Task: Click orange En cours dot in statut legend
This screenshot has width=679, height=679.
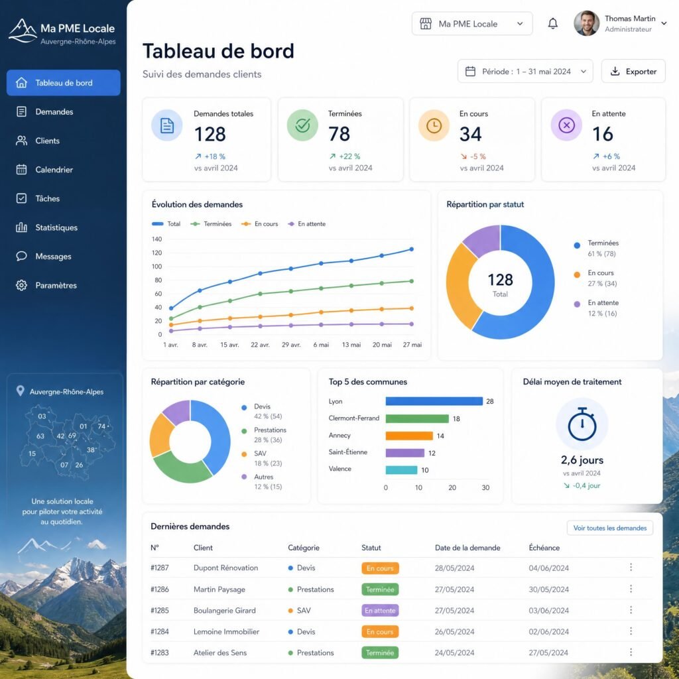Action: pos(576,275)
